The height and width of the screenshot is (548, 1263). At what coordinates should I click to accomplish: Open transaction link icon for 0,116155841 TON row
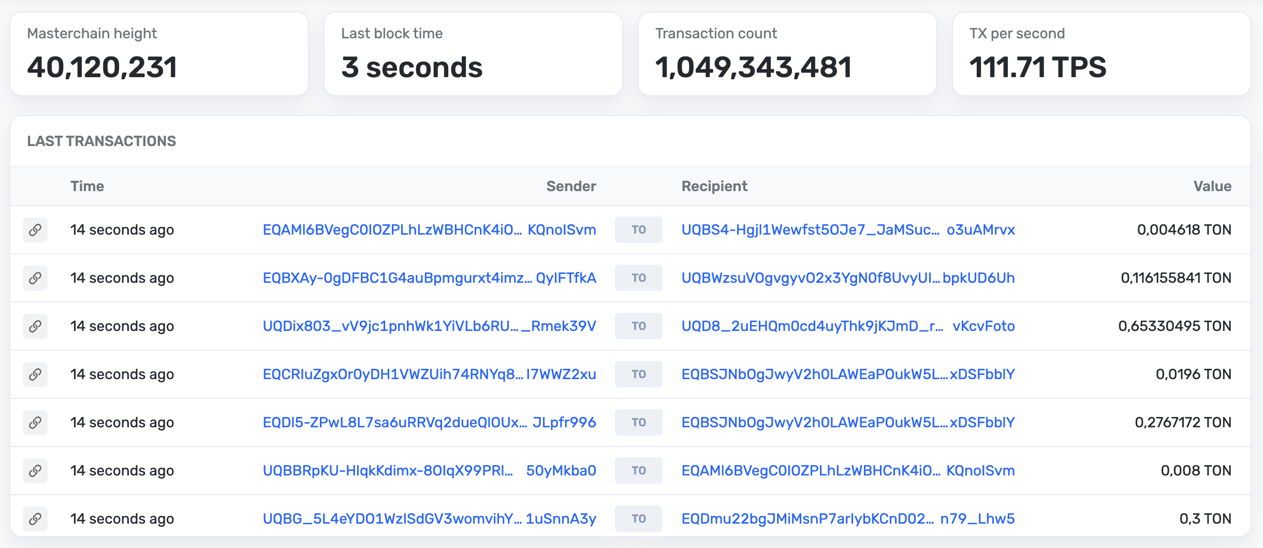35,278
